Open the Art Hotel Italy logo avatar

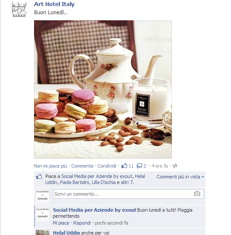pos(19,10)
